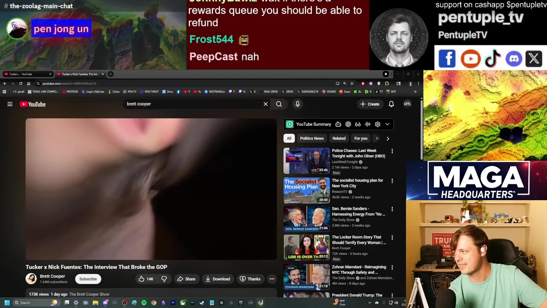Click the Create button
Image resolution: width=547 pixels, height=308 pixels.
click(x=370, y=104)
